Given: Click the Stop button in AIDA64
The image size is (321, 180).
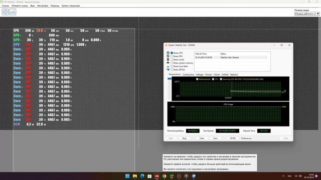Looking at the screenshot, I should [184, 138].
